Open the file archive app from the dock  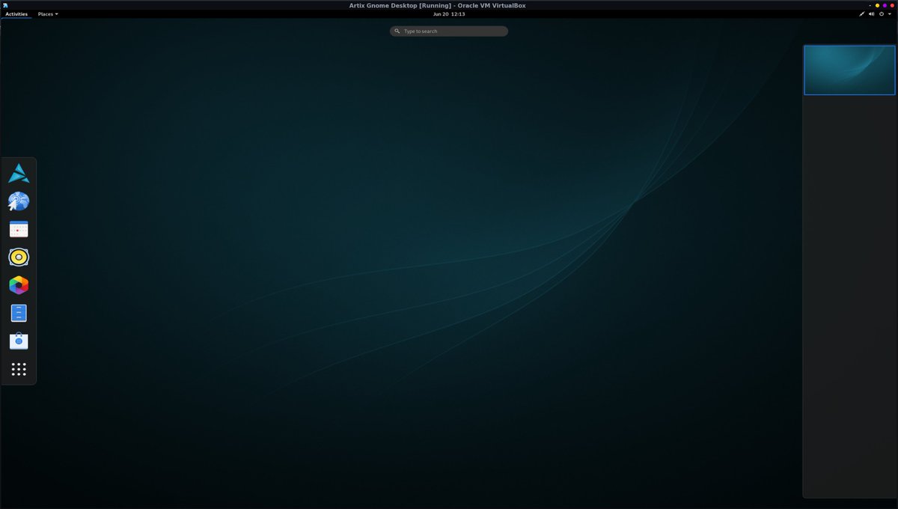click(x=18, y=313)
